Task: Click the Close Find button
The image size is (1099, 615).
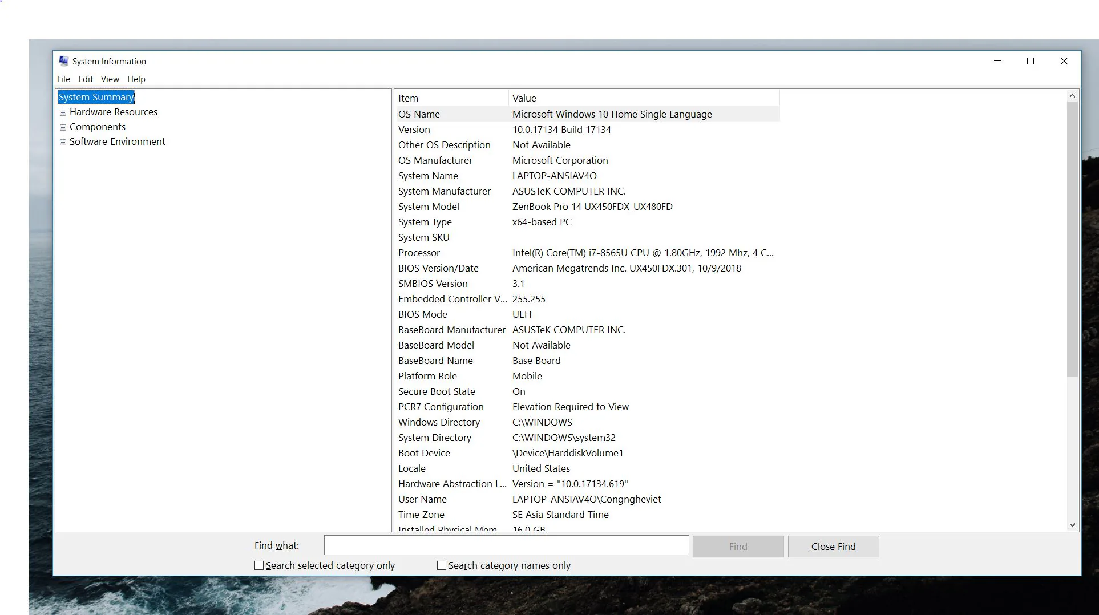Action: pyautogui.click(x=833, y=547)
